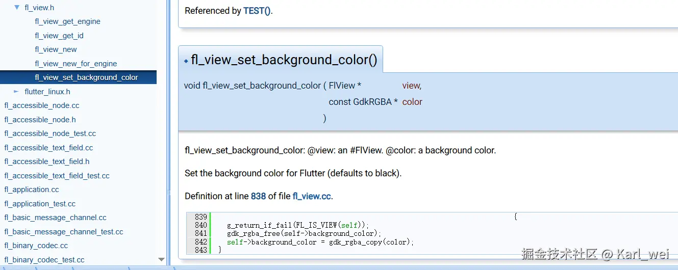Select fl_basic_message_channel.cc entry
The height and width of the screenshot is (270, 678).
tap(56, 218)
